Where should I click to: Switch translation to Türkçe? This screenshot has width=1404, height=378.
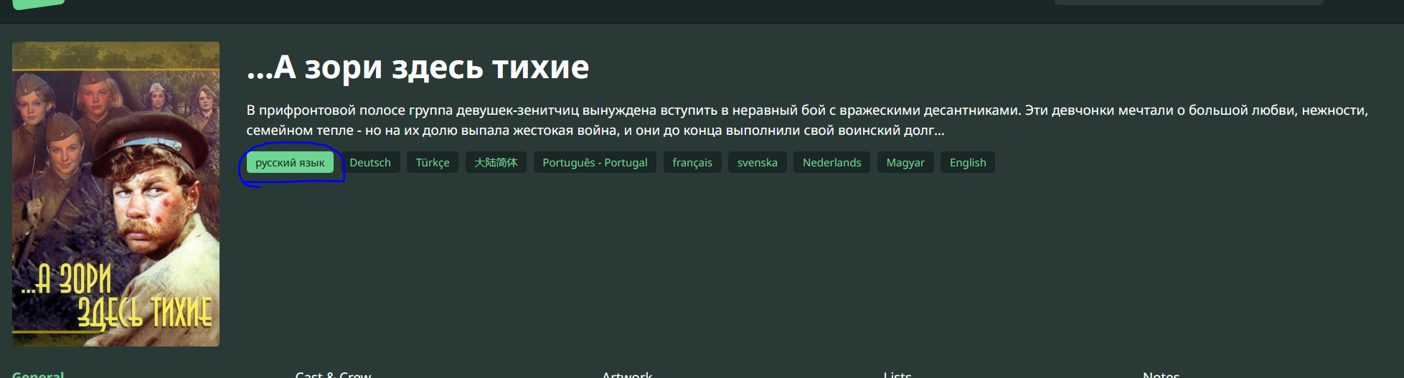coord(433,162)
